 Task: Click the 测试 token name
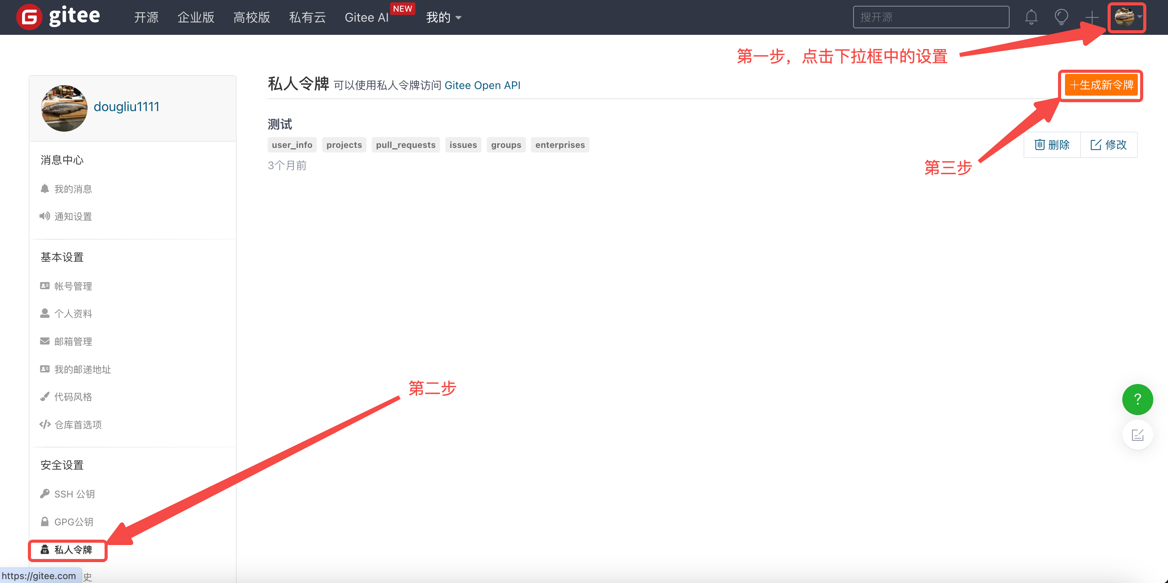[x=280, y=124]
